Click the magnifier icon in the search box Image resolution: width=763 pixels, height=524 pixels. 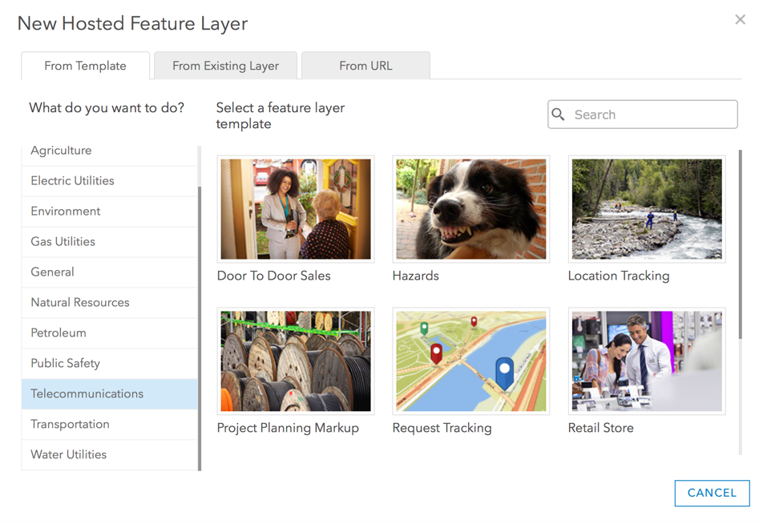(559, 115)
